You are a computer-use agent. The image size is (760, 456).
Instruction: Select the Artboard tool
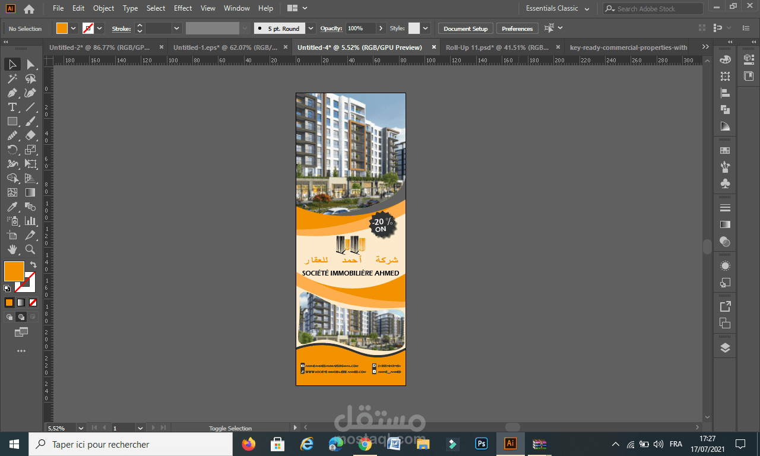tap(12, 235)
